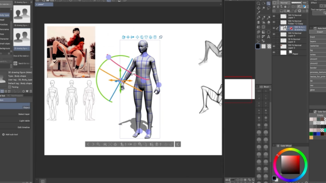Open the layer blending mode dropdown
The height and width of the screenshot is (183, 326).
pos(284,3)
